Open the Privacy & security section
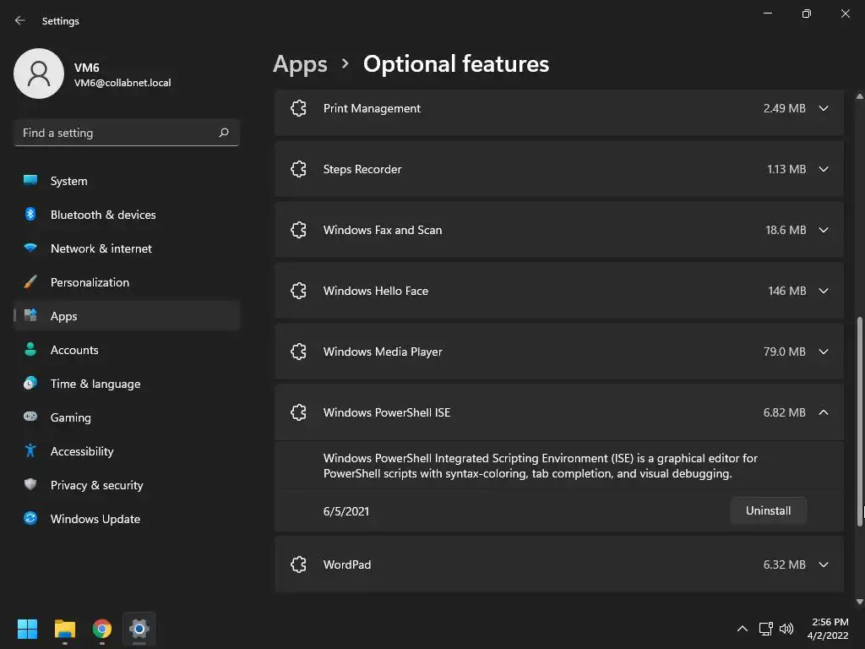 [x=96, y=485]
